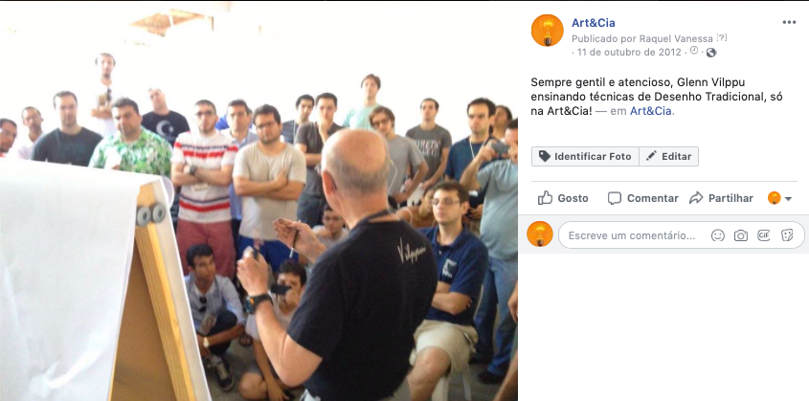This screenshot has width=809, height=401.
Task: Click the 11 de outubro de 2012 timestamp
Action: click(629, 52)
